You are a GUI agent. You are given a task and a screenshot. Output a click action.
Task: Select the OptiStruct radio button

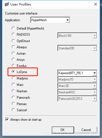[x=13, y=41]
